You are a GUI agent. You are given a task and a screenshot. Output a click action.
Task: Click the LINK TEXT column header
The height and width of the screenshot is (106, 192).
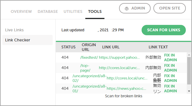(158, 47)
